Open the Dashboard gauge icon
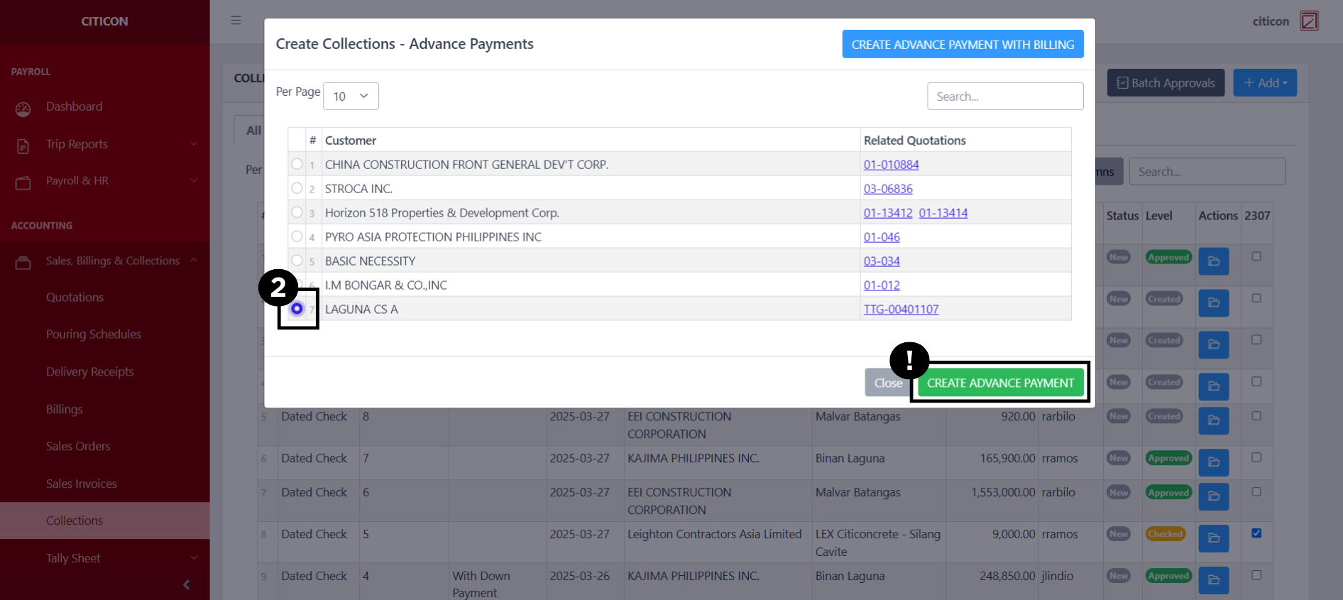This screenshot has height=600, width=1343. [23, 109]
